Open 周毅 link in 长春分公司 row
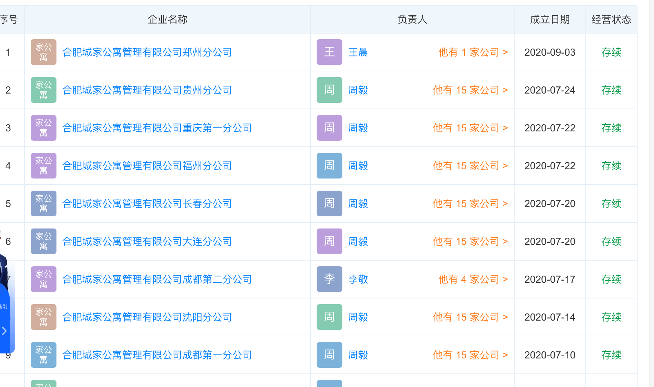Screen dimensions: 654x387 click(358, 204)
